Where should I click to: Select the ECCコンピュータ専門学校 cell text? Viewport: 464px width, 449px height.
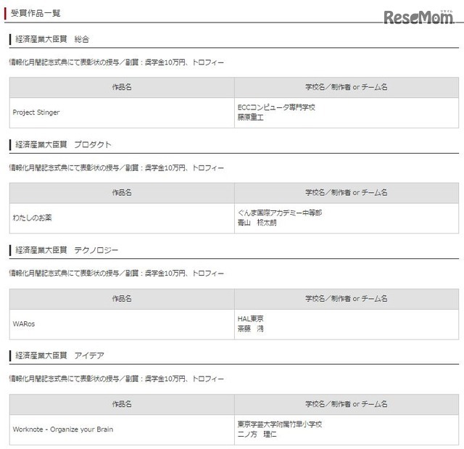(276, 107)
